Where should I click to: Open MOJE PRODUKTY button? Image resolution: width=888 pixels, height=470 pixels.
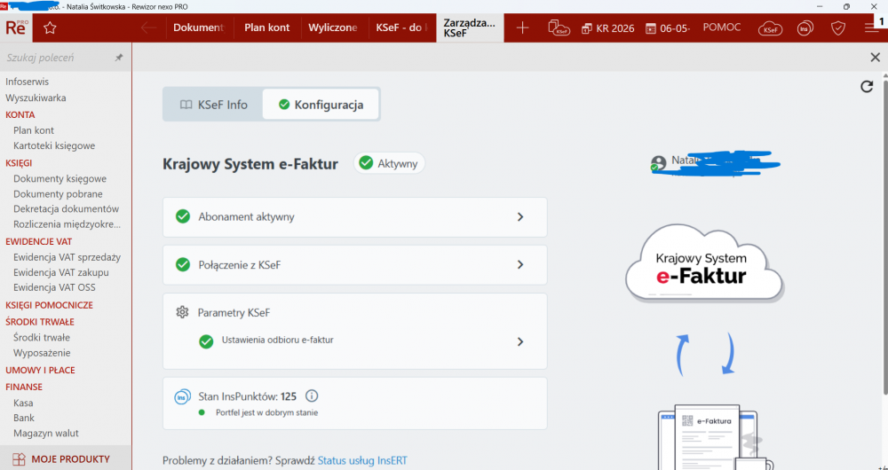(x=66, y=458)
